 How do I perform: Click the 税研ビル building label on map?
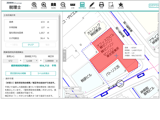click(86, 78)
